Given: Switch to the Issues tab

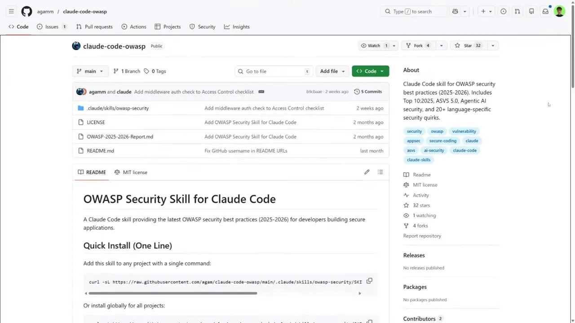Looking at the screenshot, I should point(51,26).
